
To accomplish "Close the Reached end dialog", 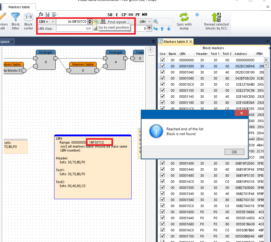I will coord(242,113).
